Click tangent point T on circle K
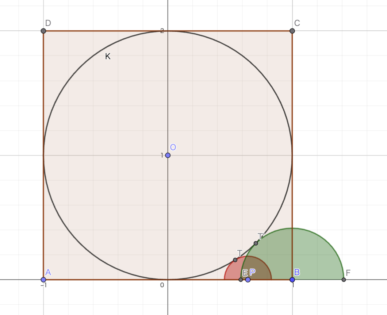The height and width of the screenshot is (315, 387). [235, 260]
